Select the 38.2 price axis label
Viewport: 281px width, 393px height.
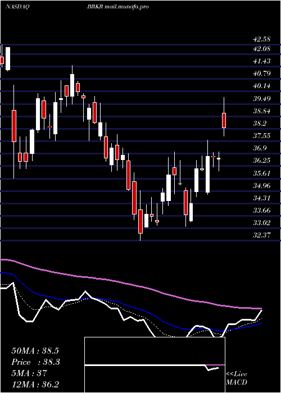click(x=260, y=123)
